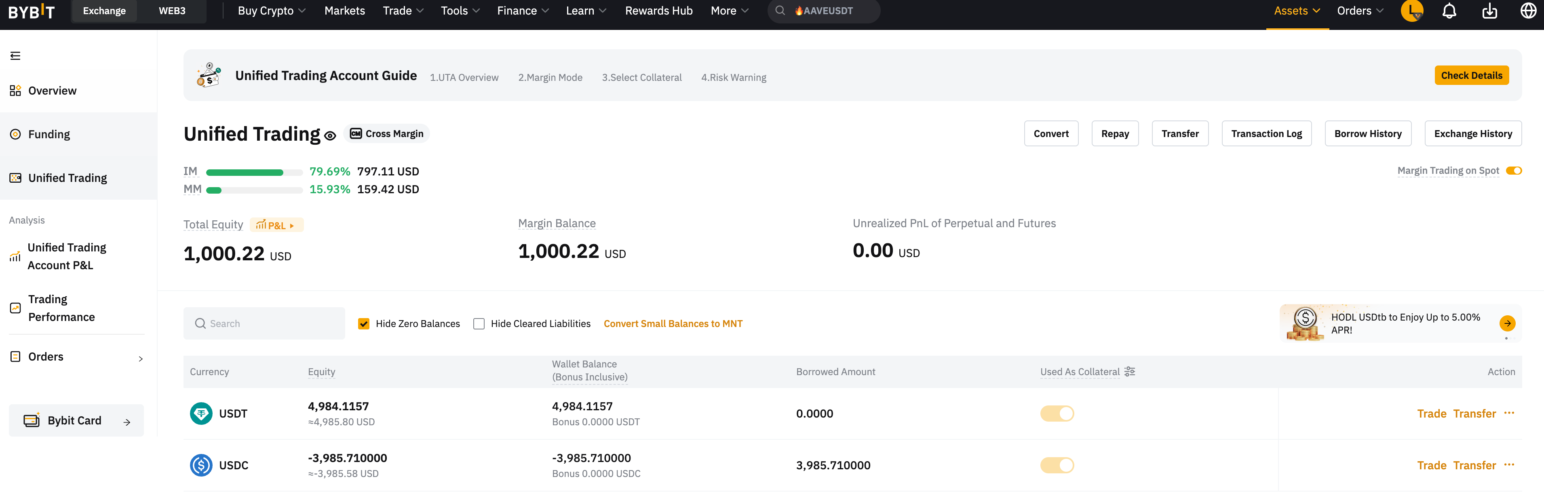Click the MM progress bar
This screenshot has height=498, width=1544.
tap(254, 190)
